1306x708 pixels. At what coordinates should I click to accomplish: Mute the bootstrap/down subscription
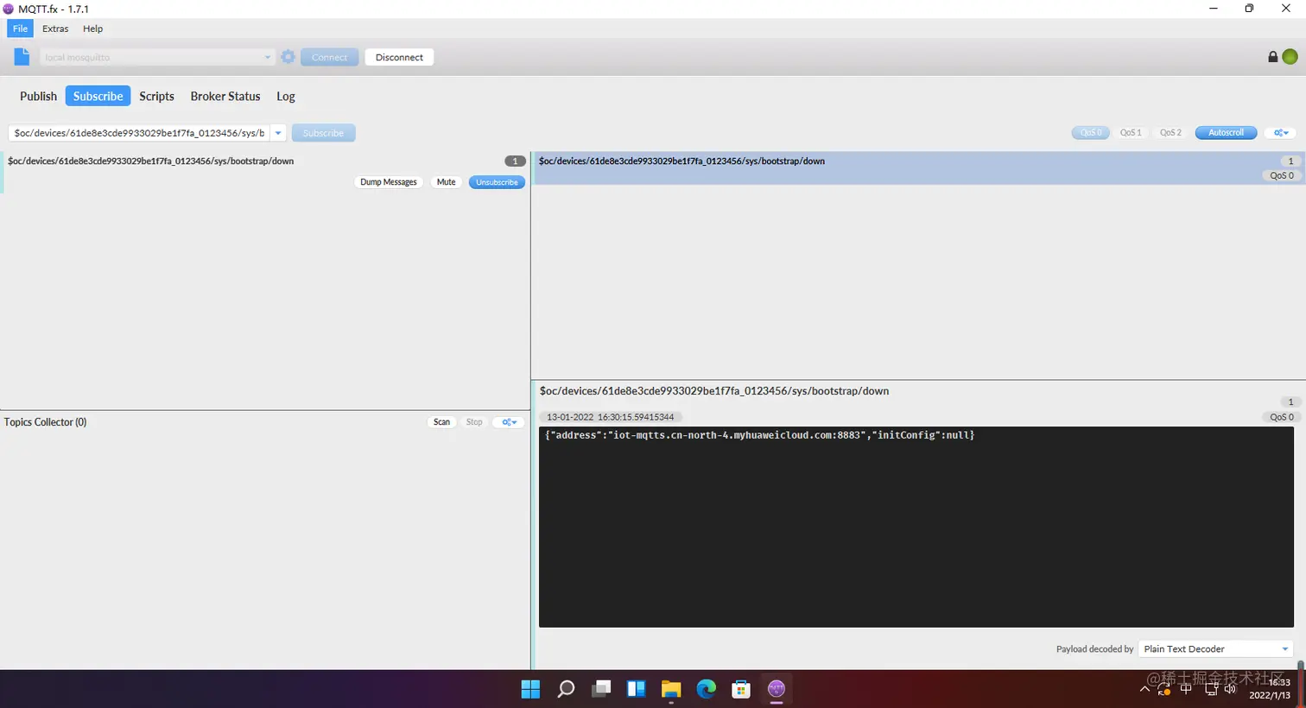[x=446, y=182]
